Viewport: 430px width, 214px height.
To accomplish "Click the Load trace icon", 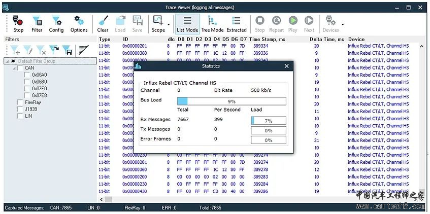I will point(120,24).
